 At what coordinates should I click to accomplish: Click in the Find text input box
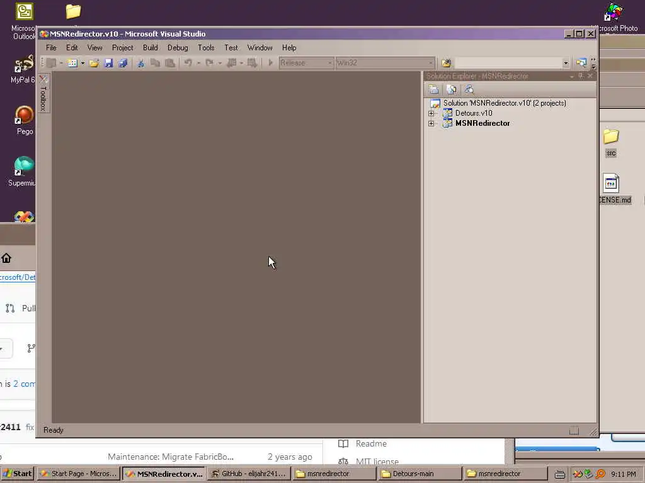tap(508, 63)
